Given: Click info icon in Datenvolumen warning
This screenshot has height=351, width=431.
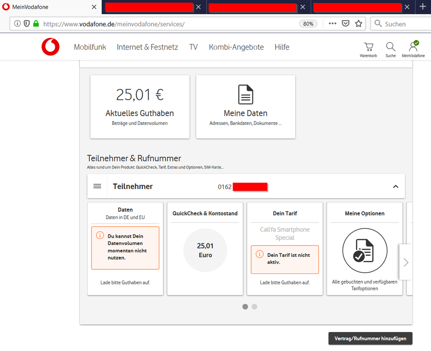Looking at the screenshot, I should pyautogui.click(x=100, y=236).
